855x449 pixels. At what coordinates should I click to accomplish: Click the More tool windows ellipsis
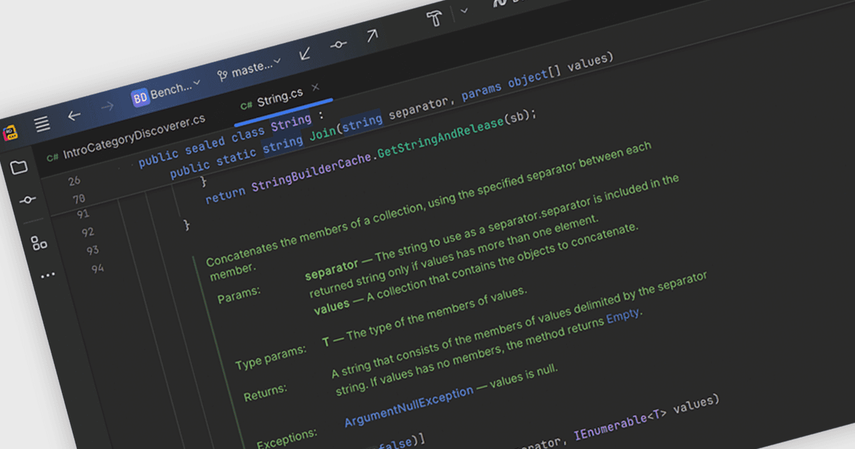[48, 275]
